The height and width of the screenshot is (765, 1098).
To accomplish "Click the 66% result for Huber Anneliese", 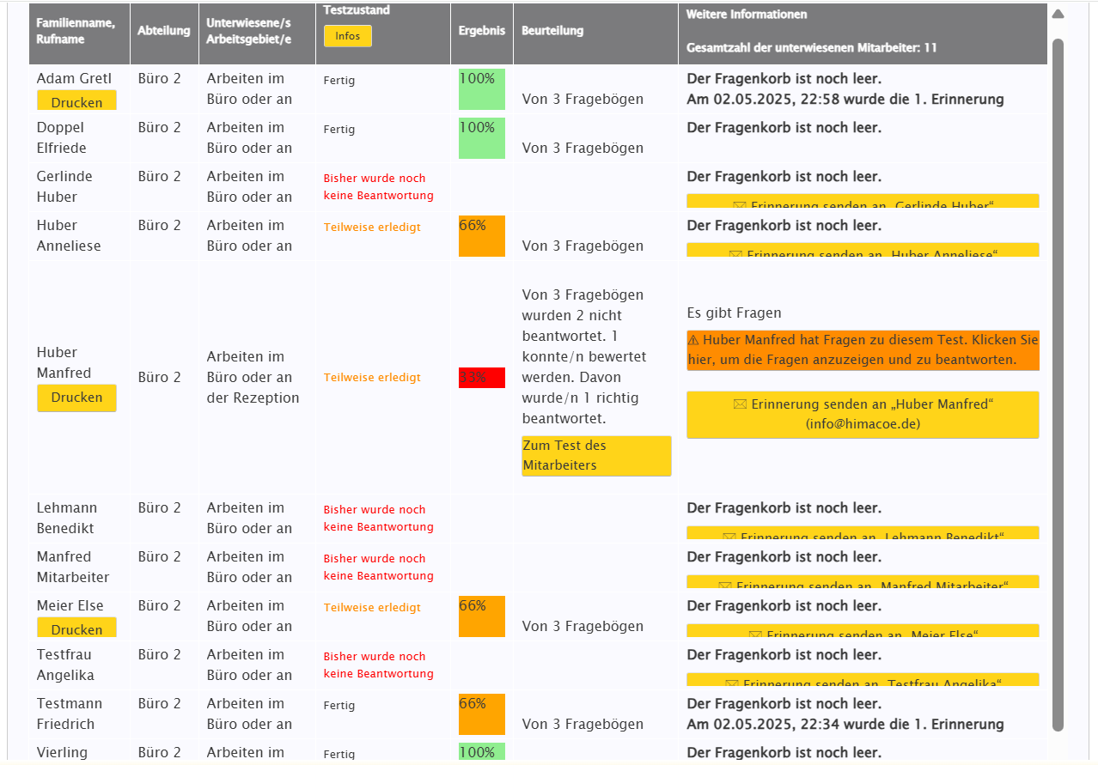I will pos(482,236).
